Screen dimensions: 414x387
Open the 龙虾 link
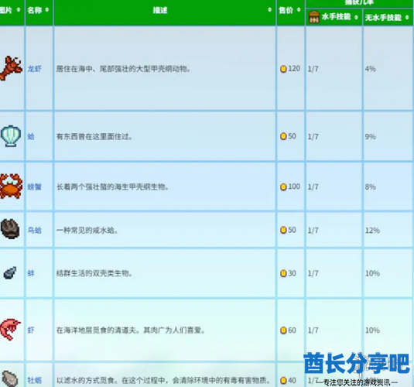coord(34,69)
